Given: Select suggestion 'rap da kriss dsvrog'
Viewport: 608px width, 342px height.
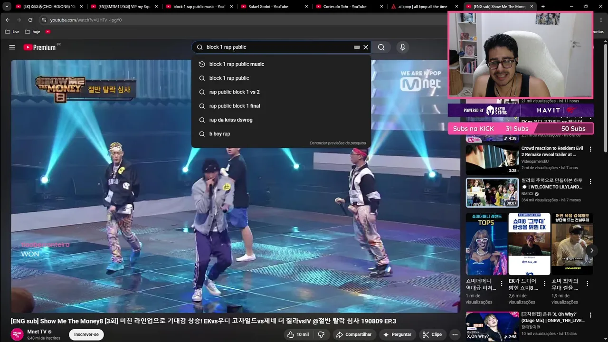Looking at the screenshot, I should point(281,120).
